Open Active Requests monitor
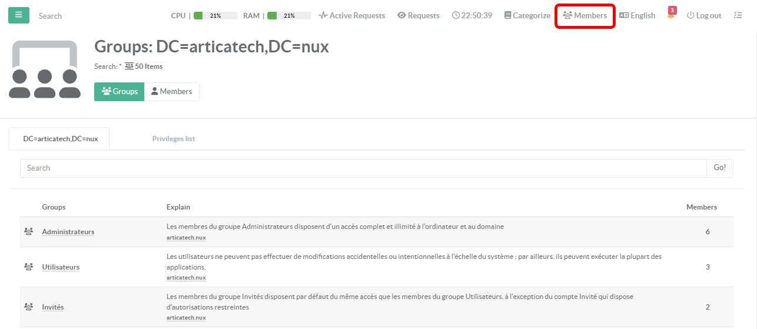The height and width of the screenshot is (329, 757). tap(351, 16)
